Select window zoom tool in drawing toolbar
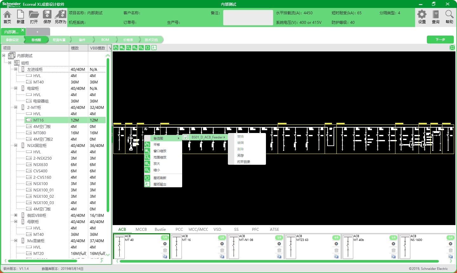Viewport: 457px width, 273px height. coord(122,48)
